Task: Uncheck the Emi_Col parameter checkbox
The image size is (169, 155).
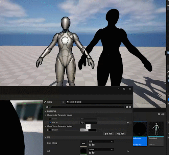Action: pyautogui.click(x=50, y=130)
